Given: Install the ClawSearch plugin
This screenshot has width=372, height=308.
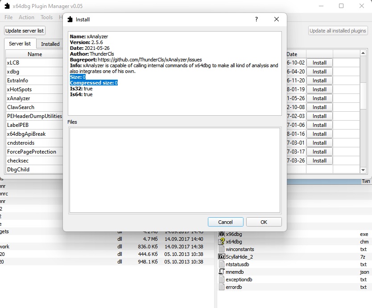Looking at the screenshot, I should click(x=319, y=107).
